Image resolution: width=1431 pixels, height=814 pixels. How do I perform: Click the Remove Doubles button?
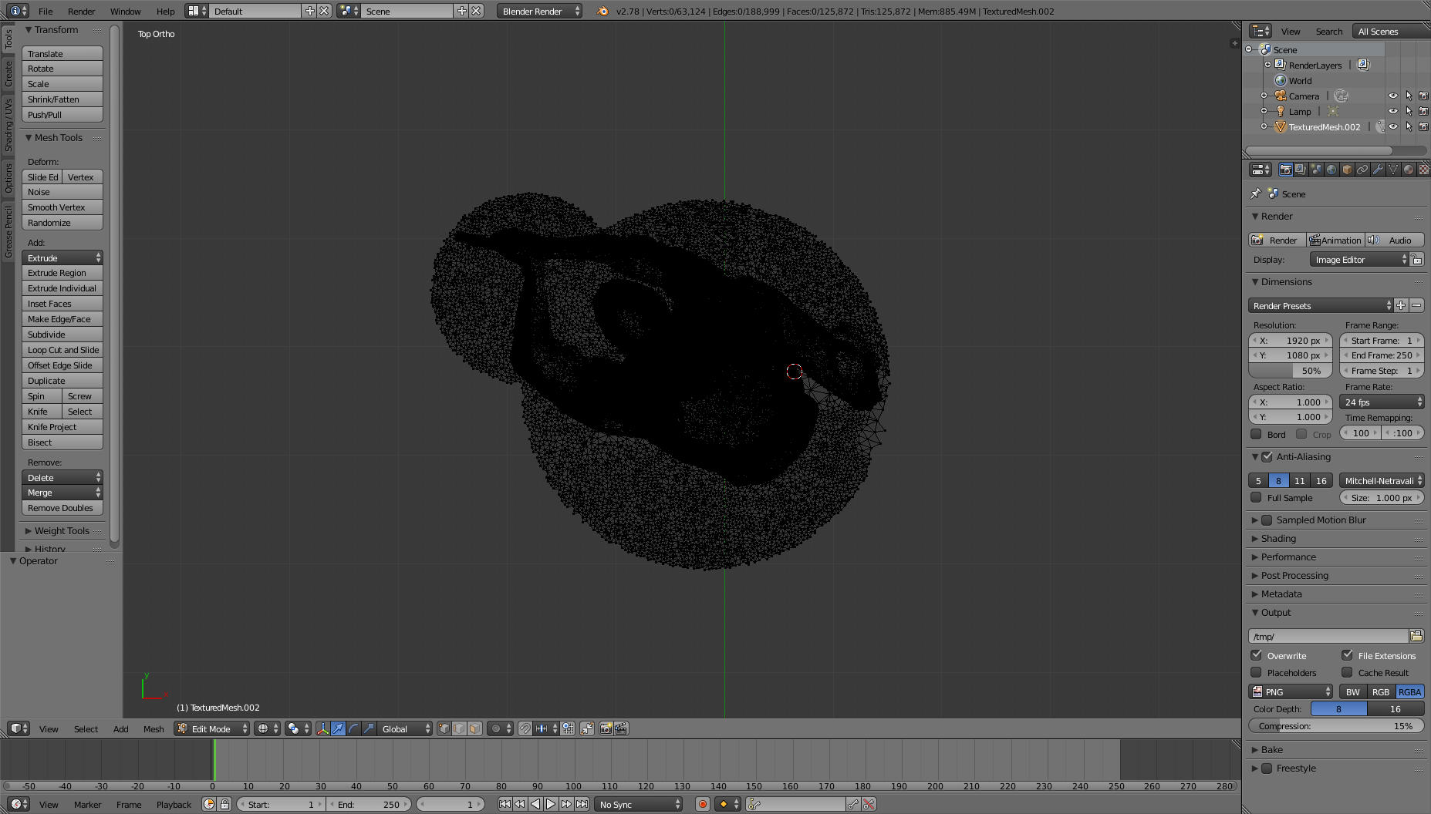click(x=62, y=508)
